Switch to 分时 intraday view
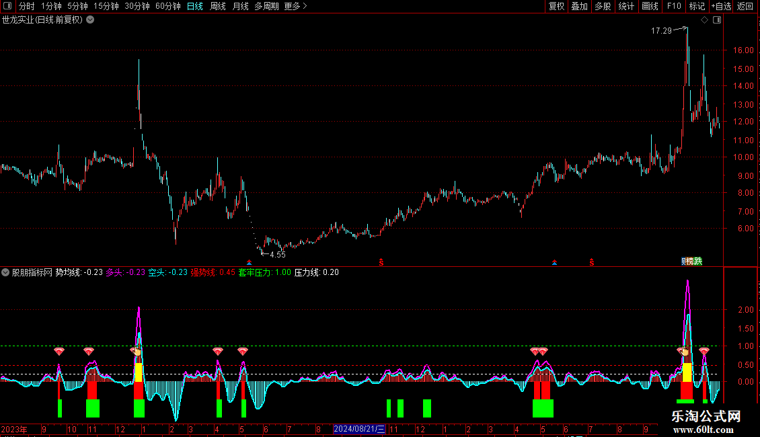This screenshot has width=760, height=437. 27,6
